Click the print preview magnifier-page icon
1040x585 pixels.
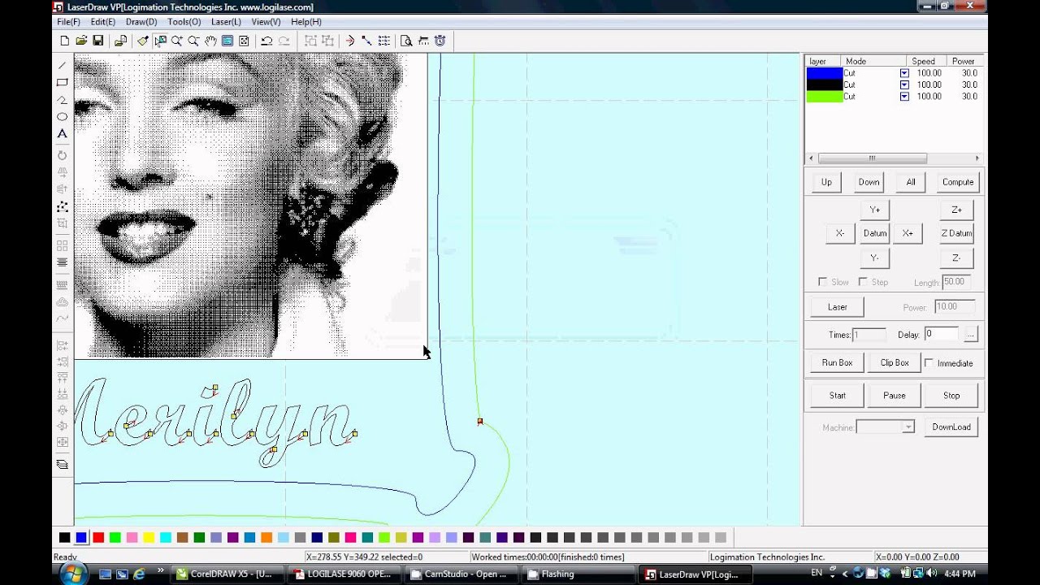coord(406,41)
